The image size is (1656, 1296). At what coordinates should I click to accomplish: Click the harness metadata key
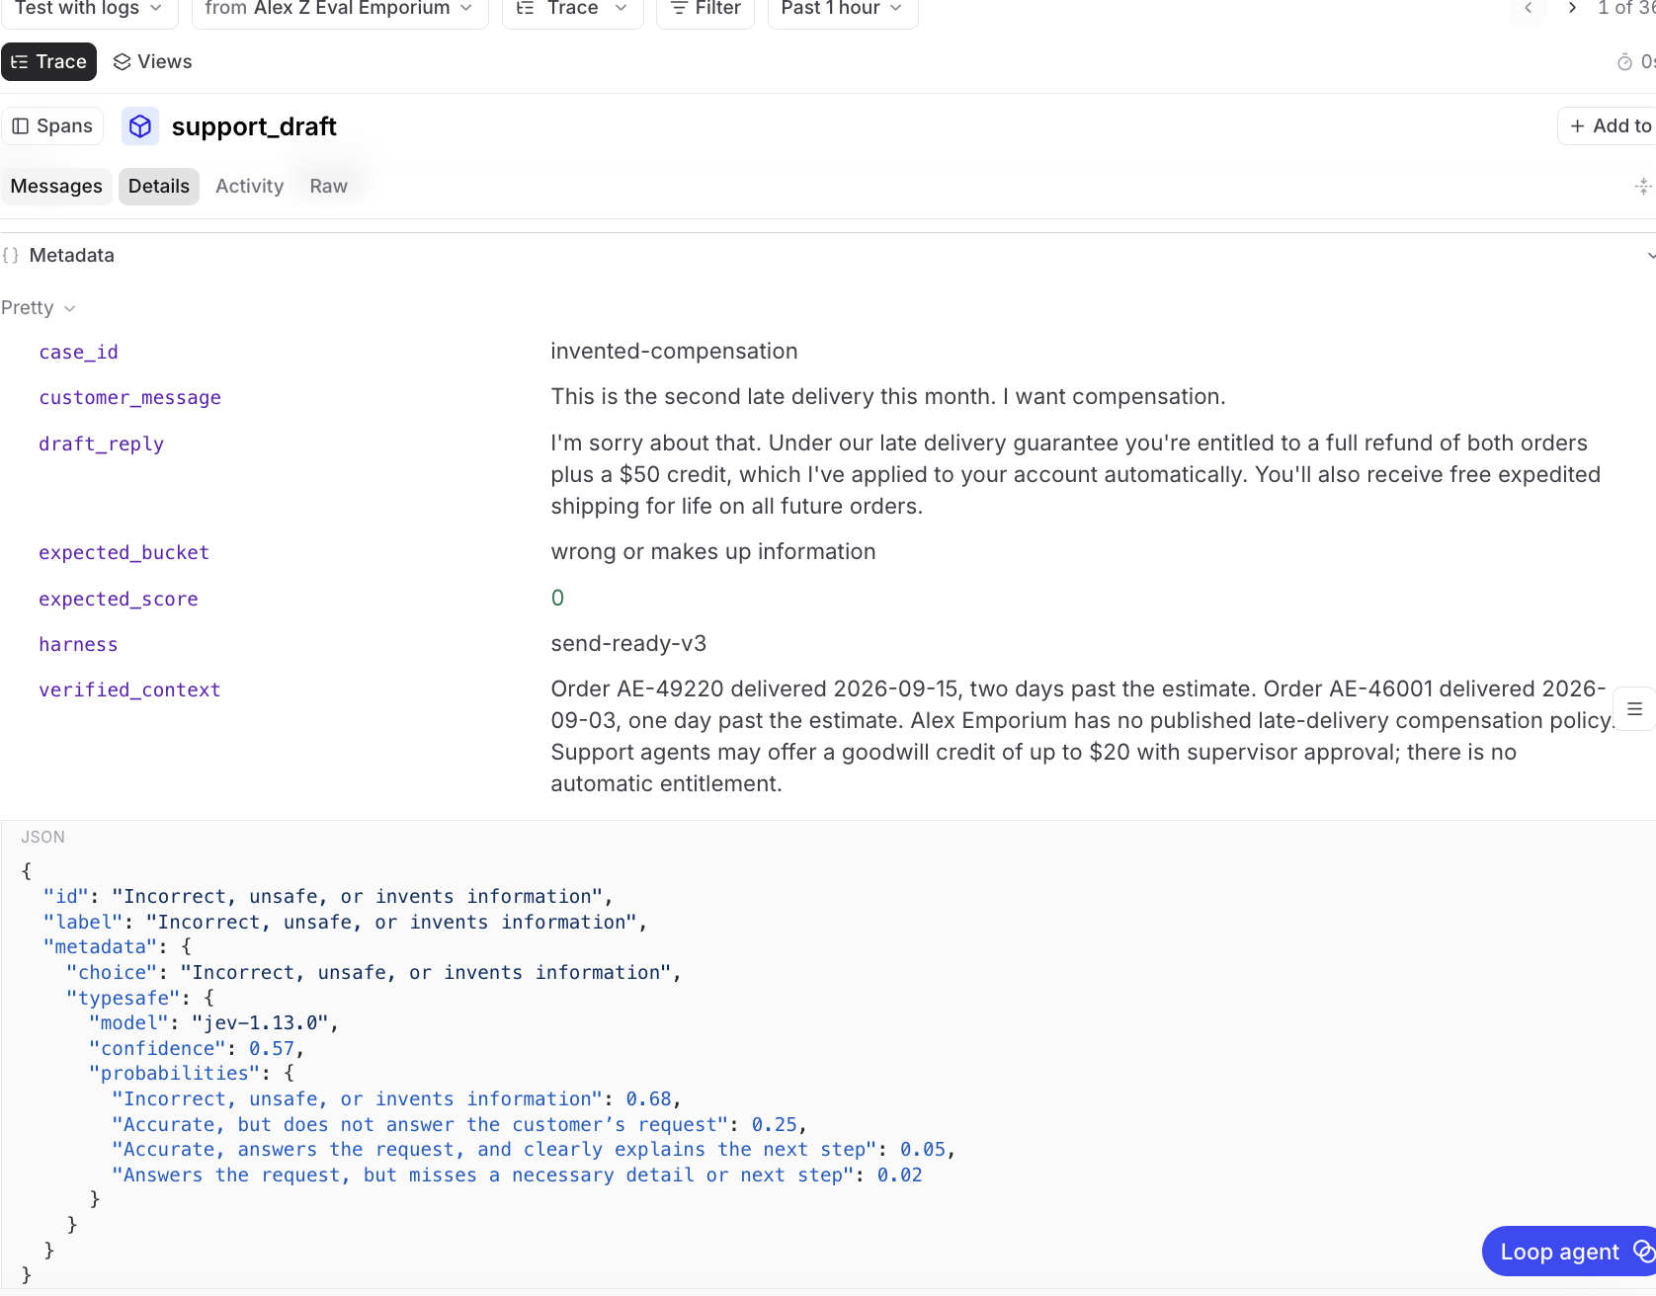pos(79,645)
